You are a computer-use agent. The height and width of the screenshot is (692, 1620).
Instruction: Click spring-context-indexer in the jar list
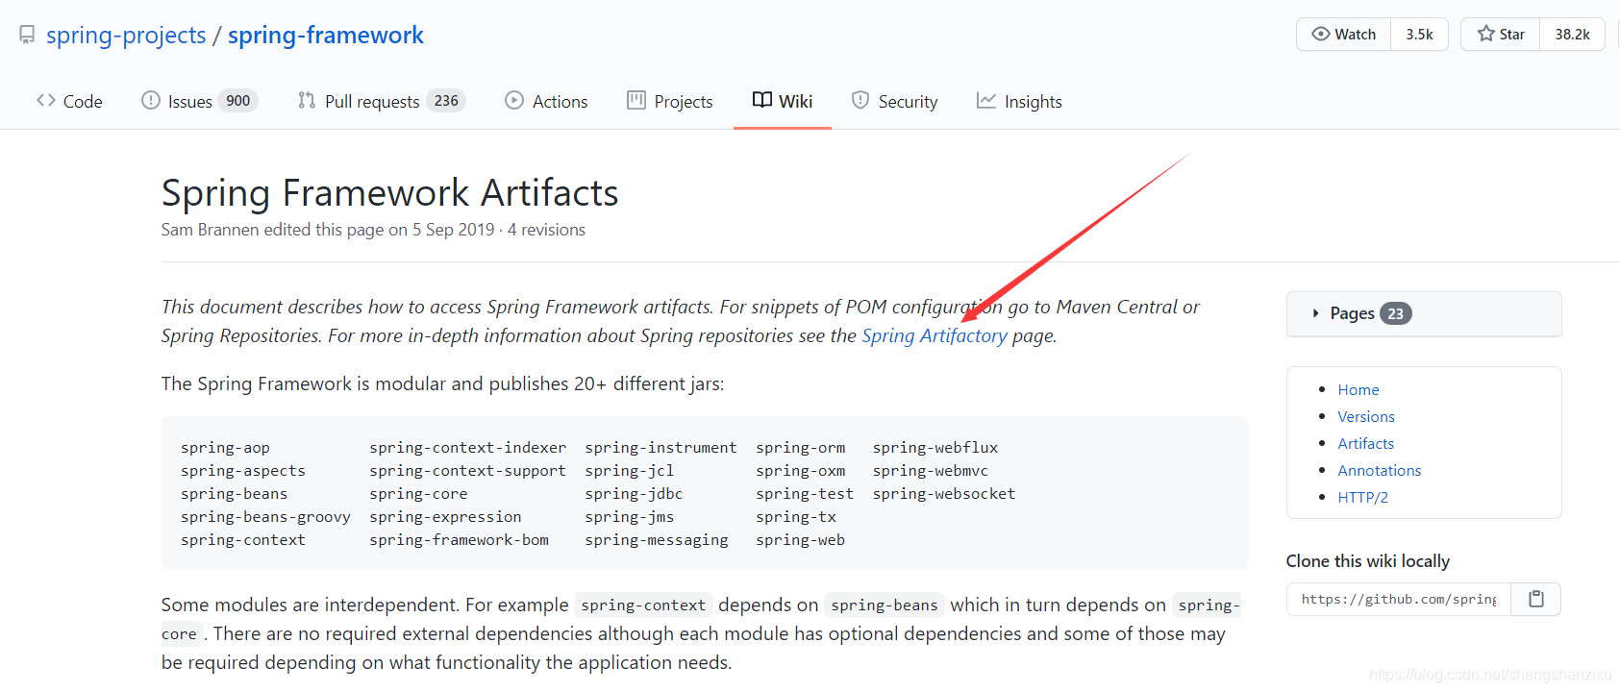468,448
